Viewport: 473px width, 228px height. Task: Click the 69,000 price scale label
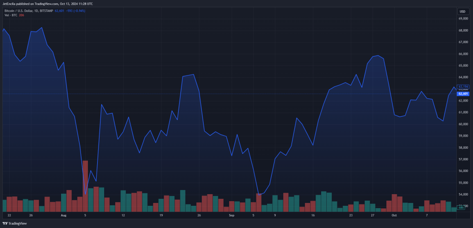[463, 19]
